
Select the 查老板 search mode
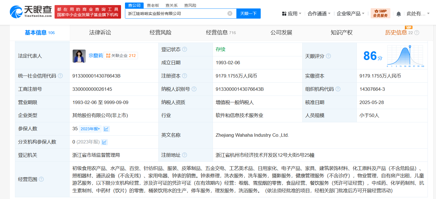pos(153,5)
